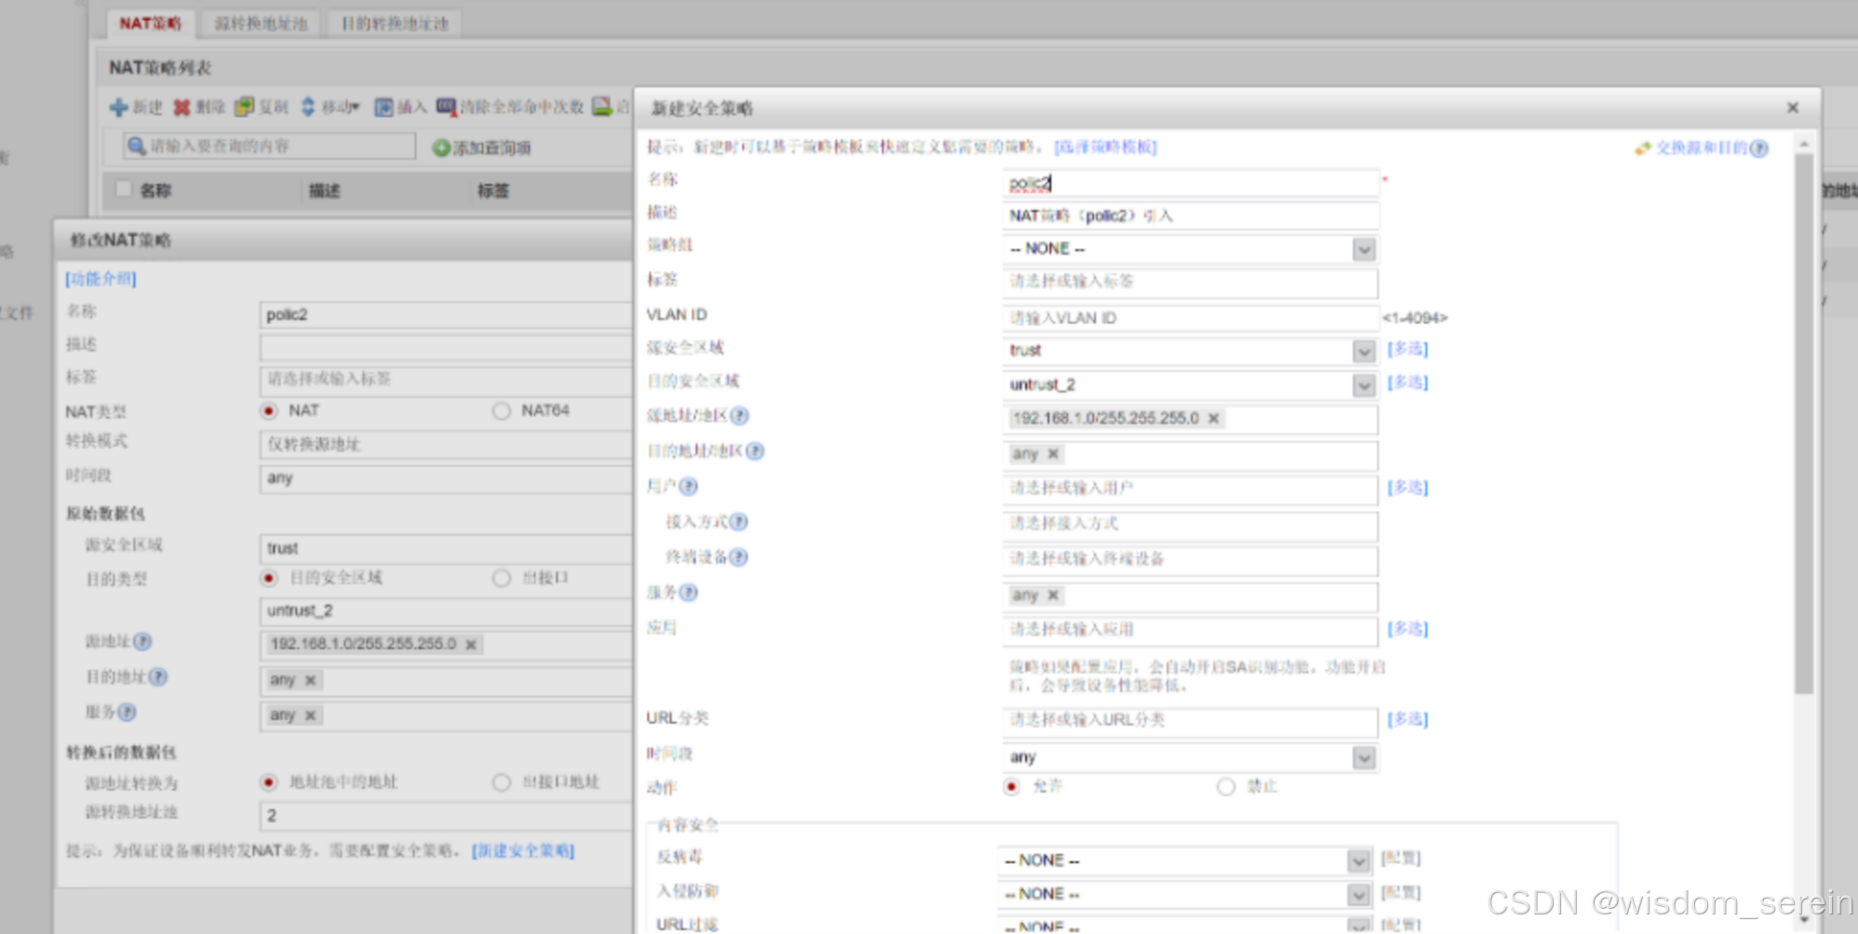Click the Copy (复制) toolbar icon
The image size is (1858, 934).
(244, 107)
